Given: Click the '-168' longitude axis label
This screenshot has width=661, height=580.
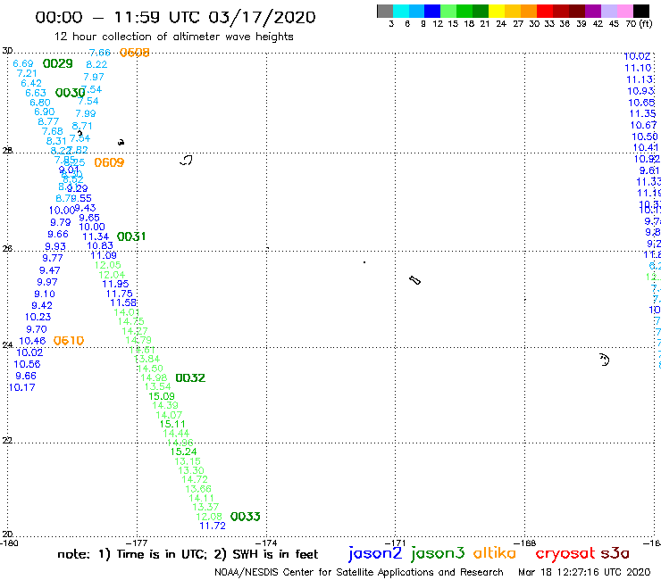Looking at the screenshot, I should pos(525,543).
